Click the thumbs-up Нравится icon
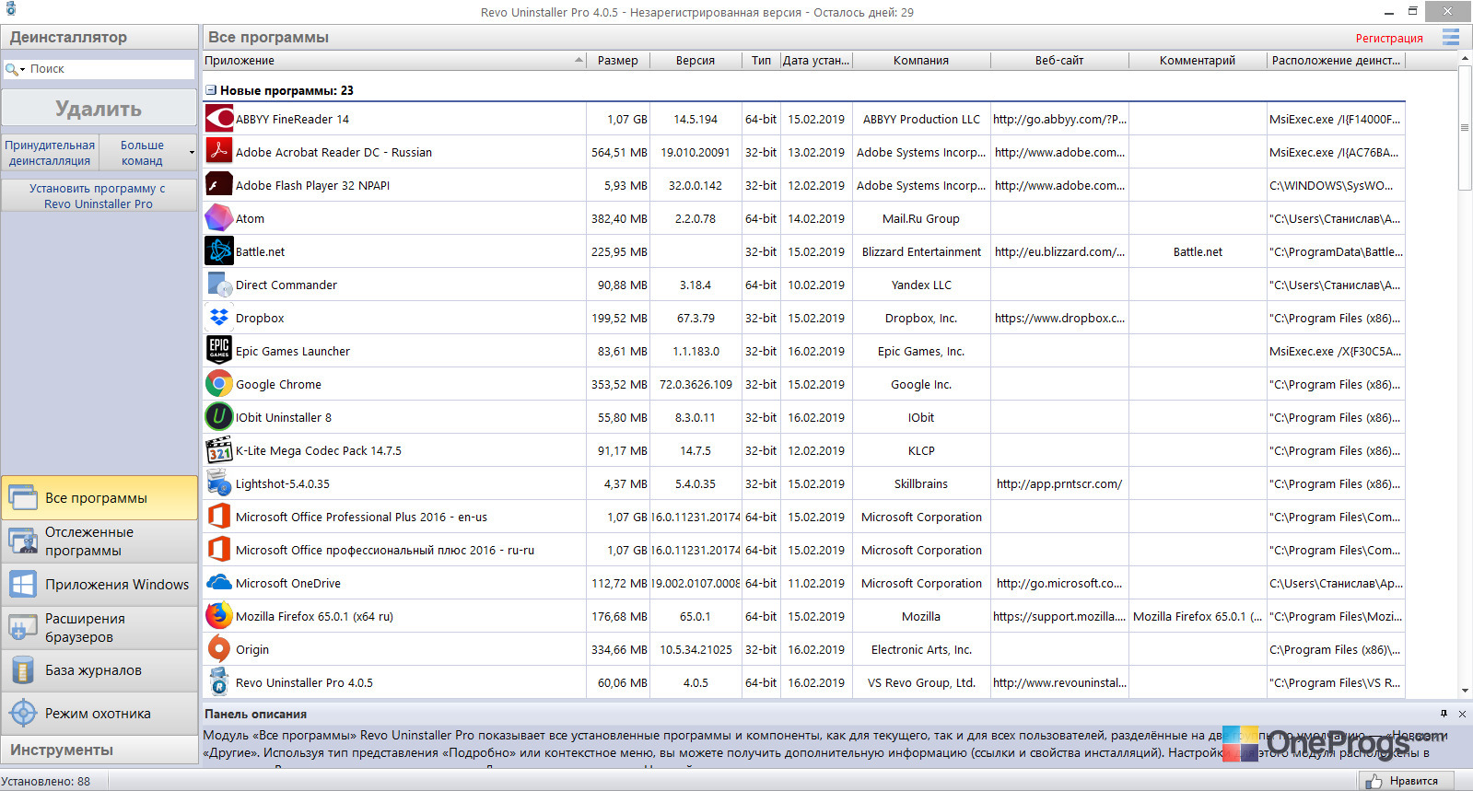The width and height of the screenshot is (1473, 791). (1374, 781)
